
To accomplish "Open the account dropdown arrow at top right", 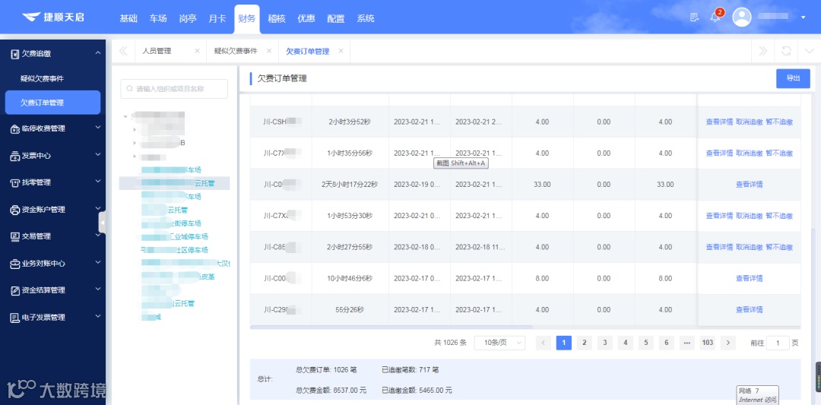I will click(x=804, y=17).
